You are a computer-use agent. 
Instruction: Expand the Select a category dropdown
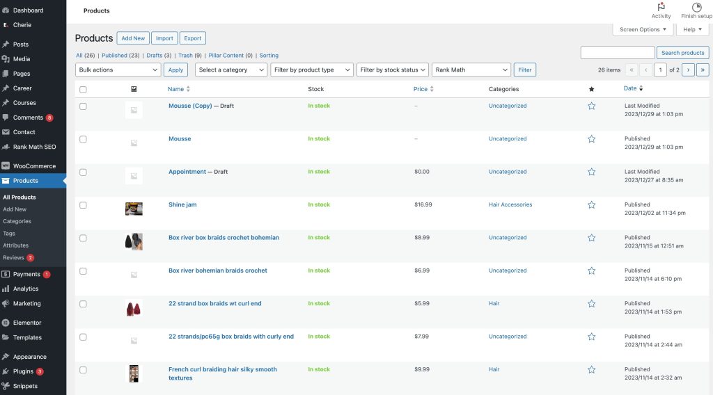[231, 70]
